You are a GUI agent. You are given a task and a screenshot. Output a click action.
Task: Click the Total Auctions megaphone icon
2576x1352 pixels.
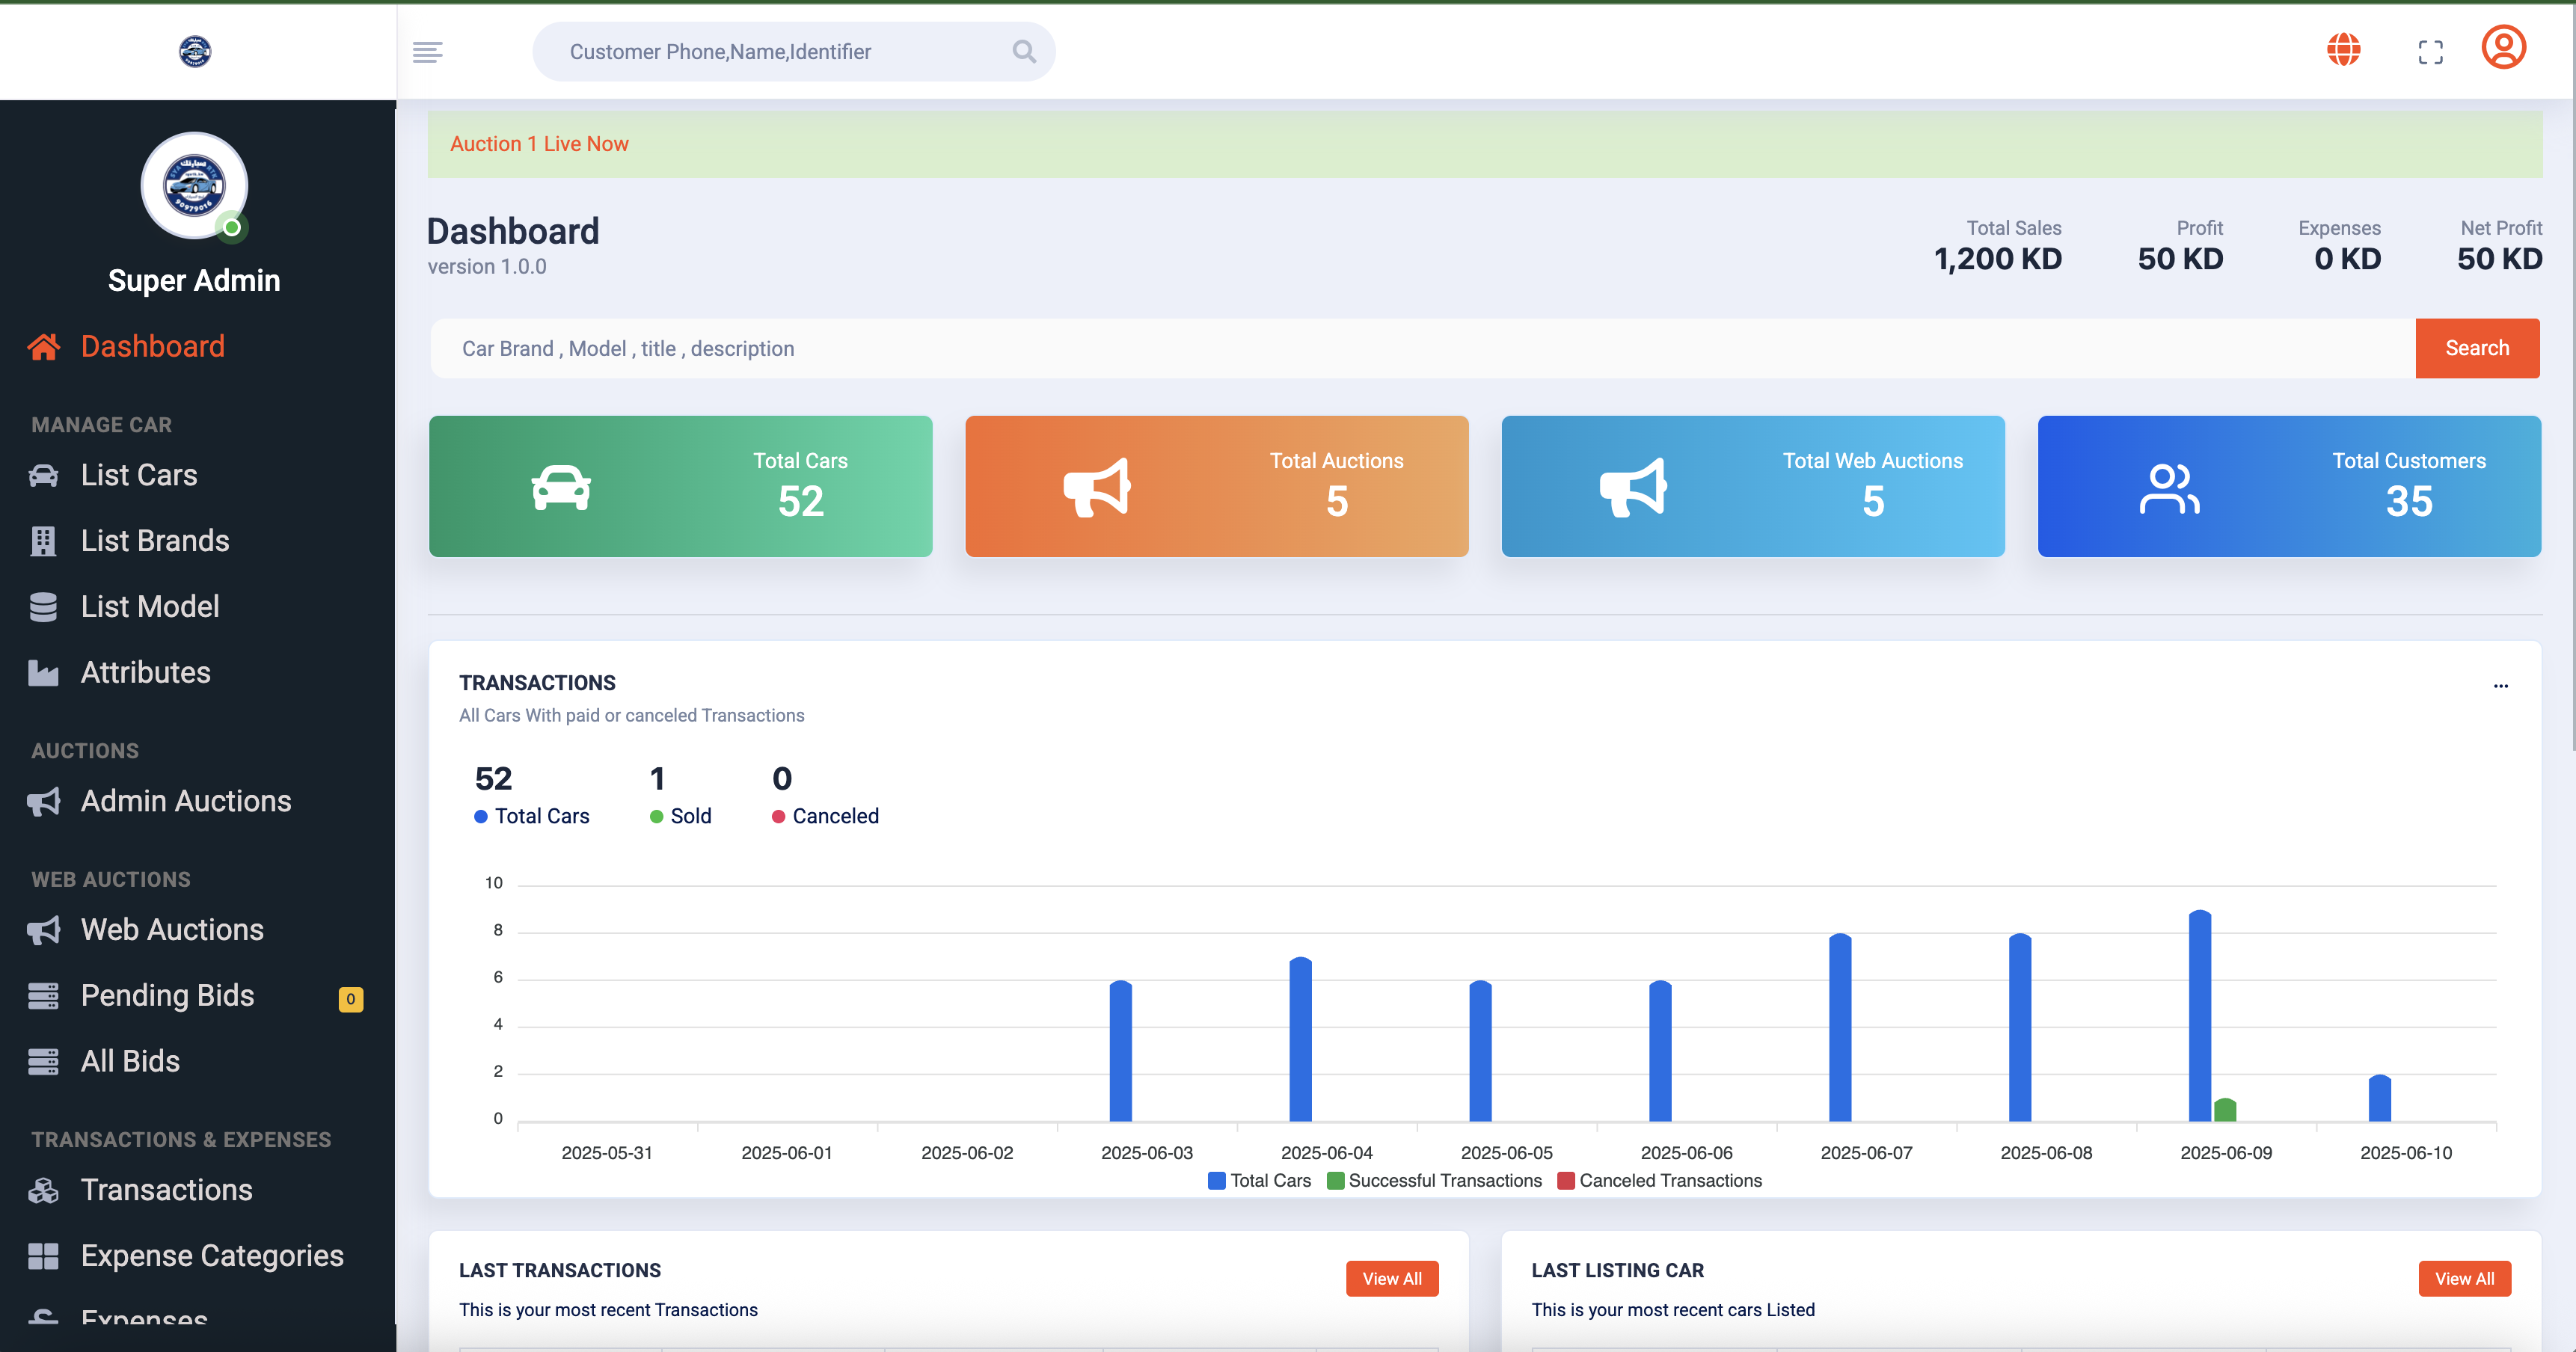(x=1096, y=488)
